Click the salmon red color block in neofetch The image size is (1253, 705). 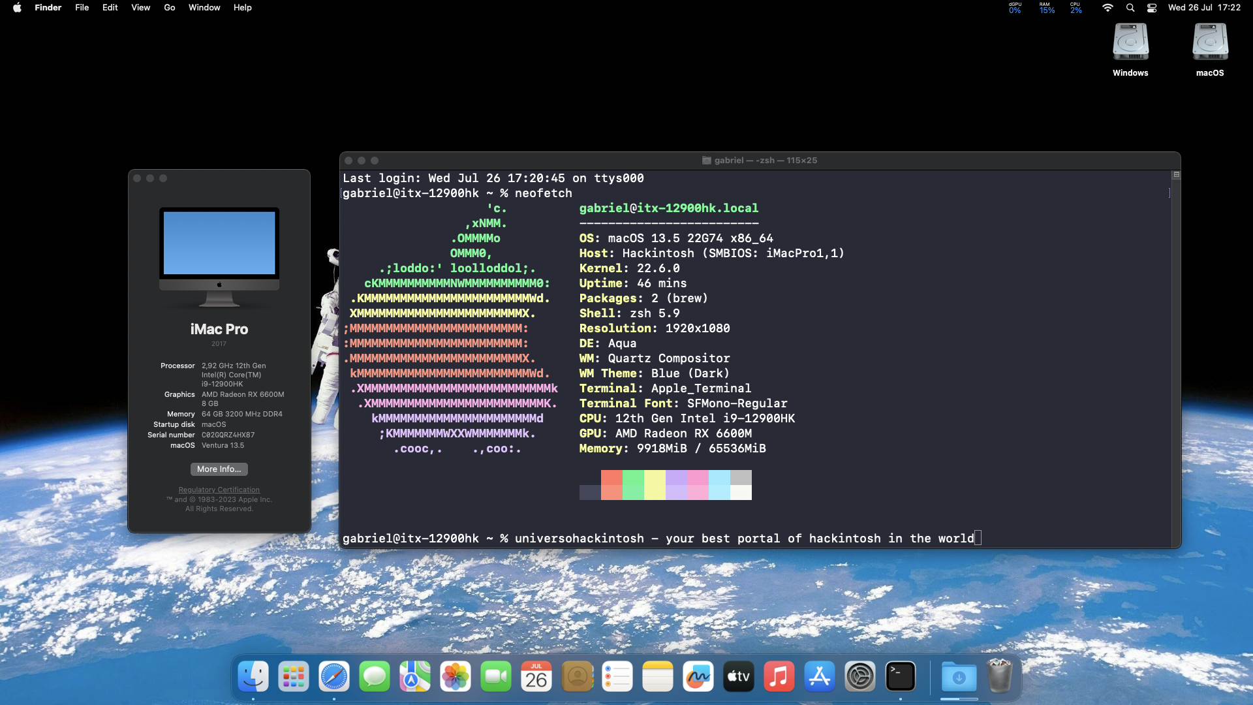click(611, 485)
